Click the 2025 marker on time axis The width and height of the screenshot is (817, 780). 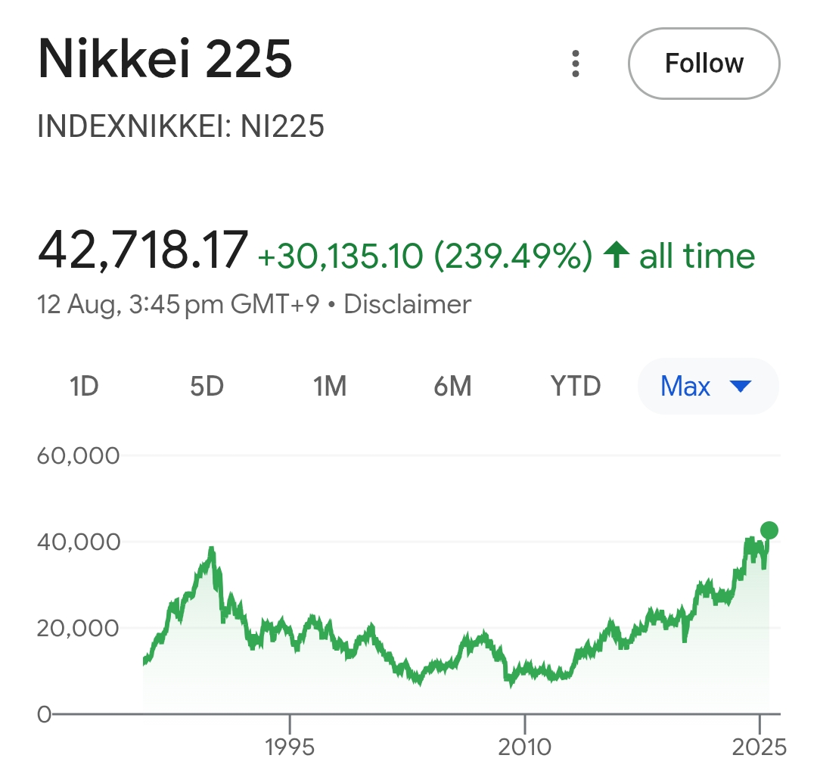point(760,747)
